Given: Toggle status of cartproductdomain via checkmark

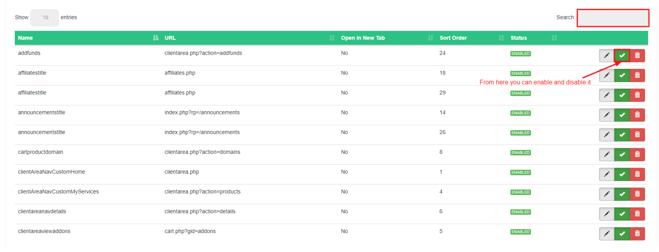Looking at the screenshot, I should [621, 154].
